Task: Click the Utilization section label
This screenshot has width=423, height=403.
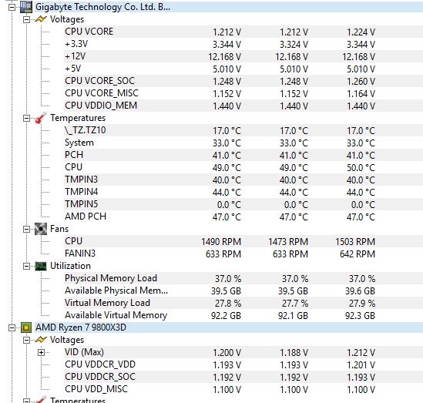Action: click(70, 267)
